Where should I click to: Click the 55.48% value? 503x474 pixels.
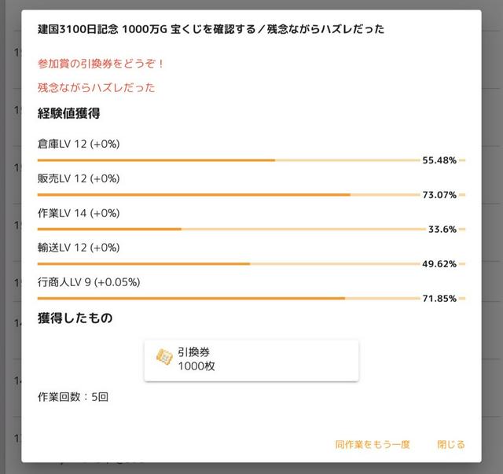tap(439, 160)
